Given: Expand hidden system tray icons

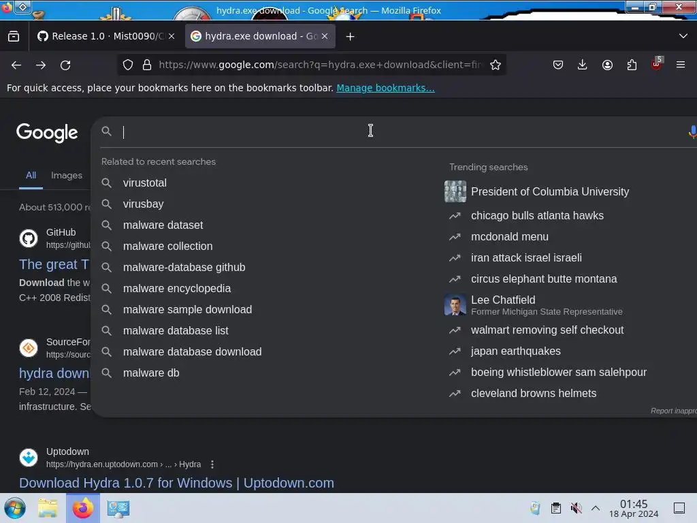Looking at the screenshot, I should pos(596,508).
